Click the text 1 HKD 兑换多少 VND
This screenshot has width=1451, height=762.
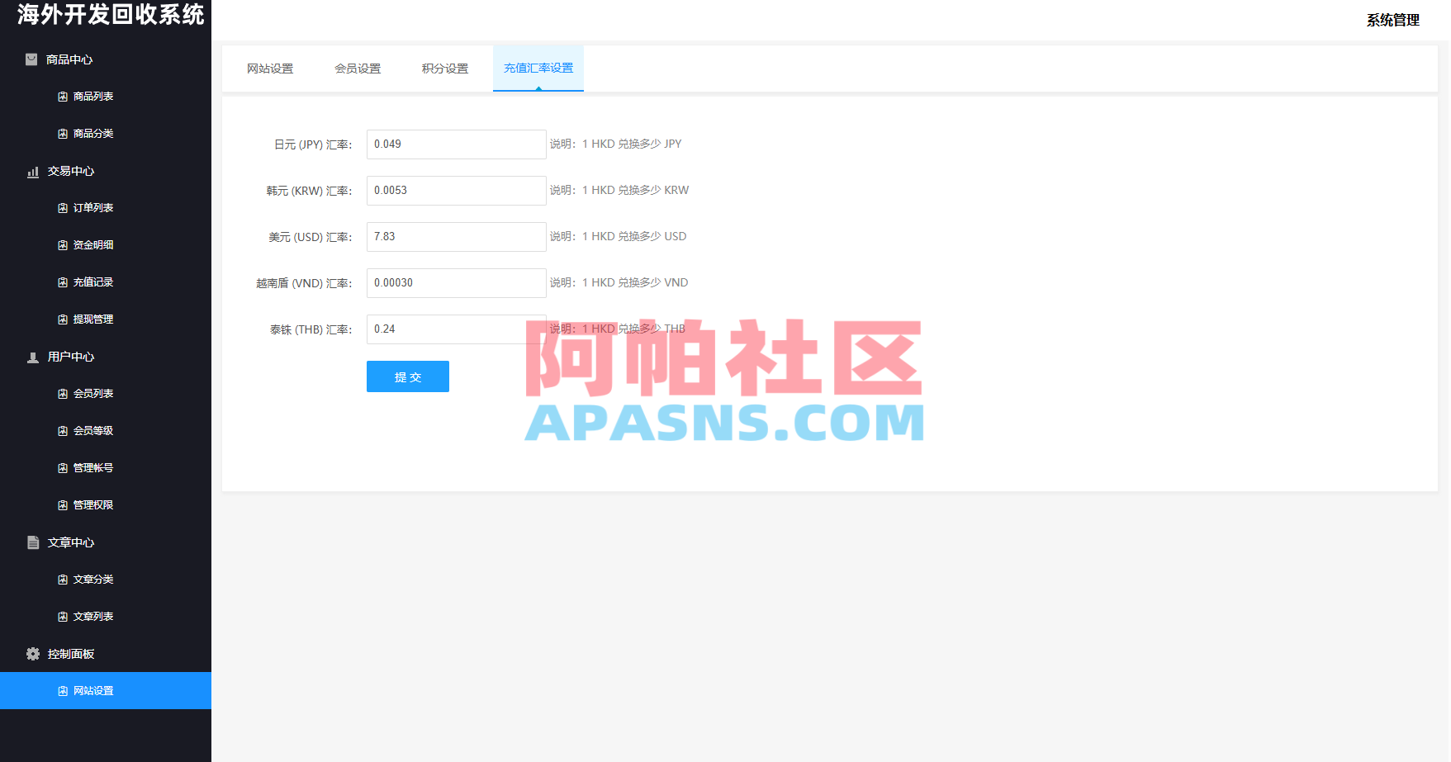(635, 282)
